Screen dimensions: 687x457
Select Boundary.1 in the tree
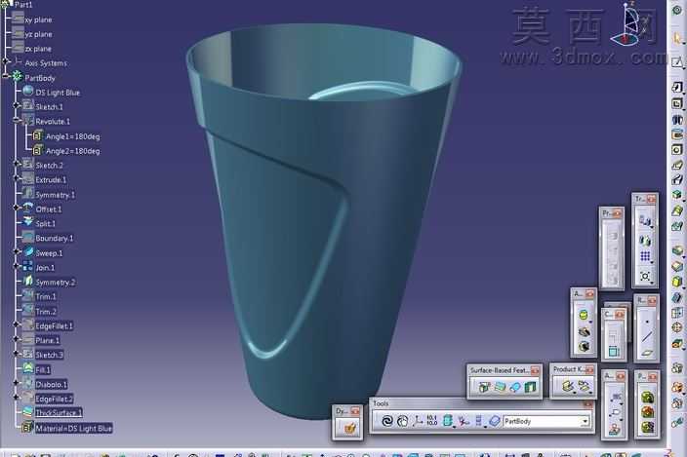point(55,239)
